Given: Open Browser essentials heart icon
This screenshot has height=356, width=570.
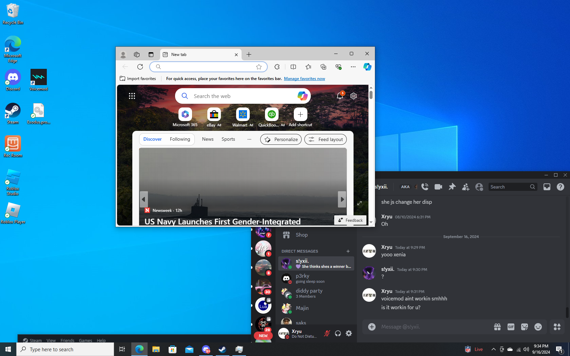Looking at the screenshot, I should (338, 67).
